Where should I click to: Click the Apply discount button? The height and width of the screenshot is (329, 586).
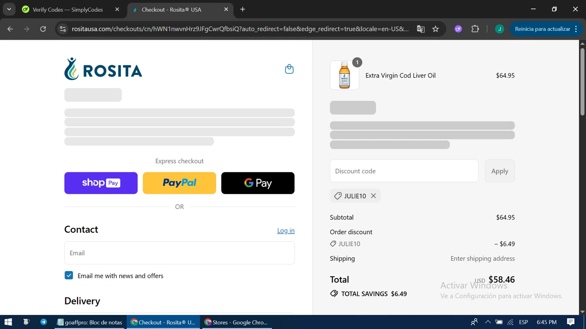click(500, 171)
